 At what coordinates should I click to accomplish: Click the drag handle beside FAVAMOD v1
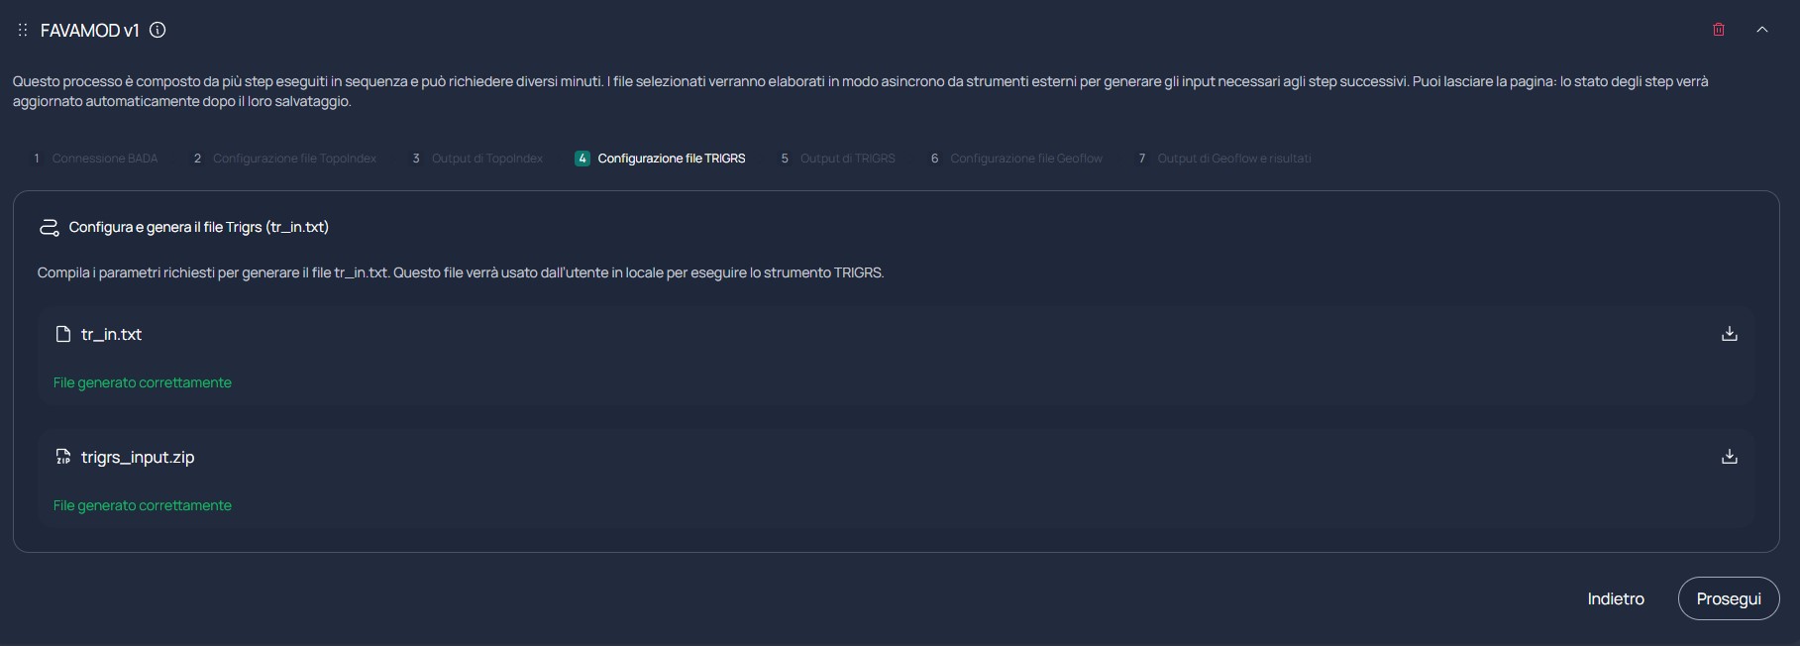tap(23, 31)
